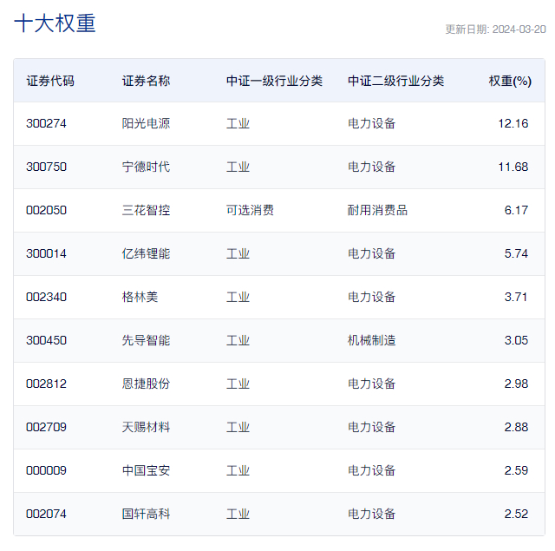Click 工业 in the 天赐材料 row
Screen dimensions: 555x551
click(x=238, y=427)
